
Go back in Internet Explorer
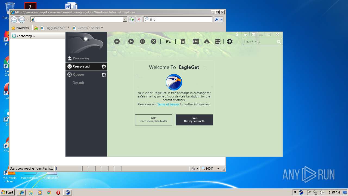14,19
